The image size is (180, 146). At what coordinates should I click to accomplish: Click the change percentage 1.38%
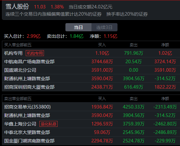click(57, 7)
